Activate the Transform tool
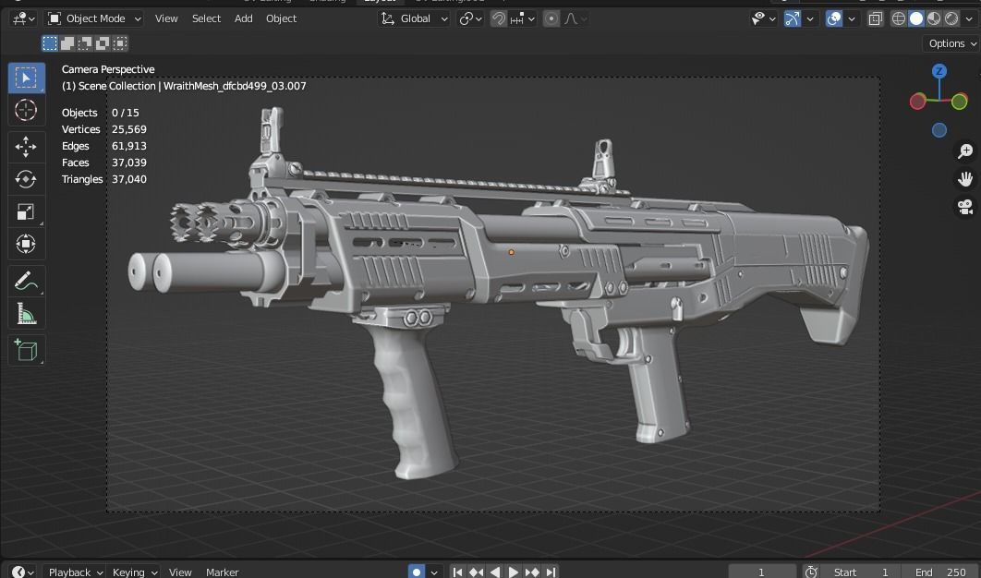981x578 pixels. click(x=26, y=244)
